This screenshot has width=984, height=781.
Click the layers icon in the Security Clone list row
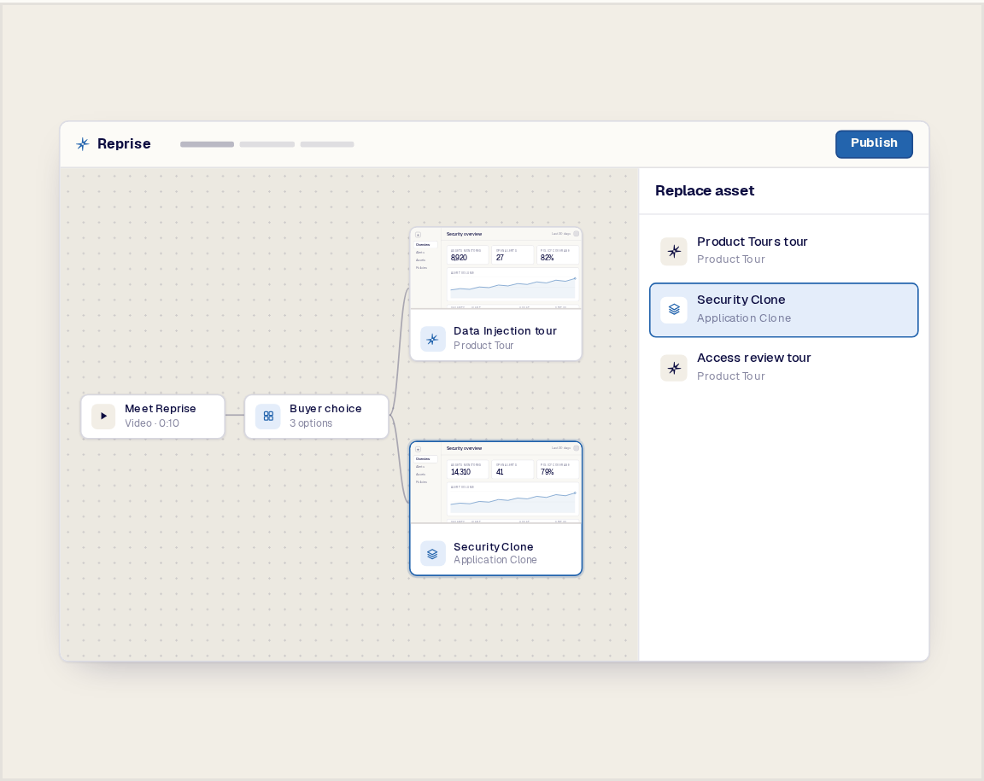674,309
